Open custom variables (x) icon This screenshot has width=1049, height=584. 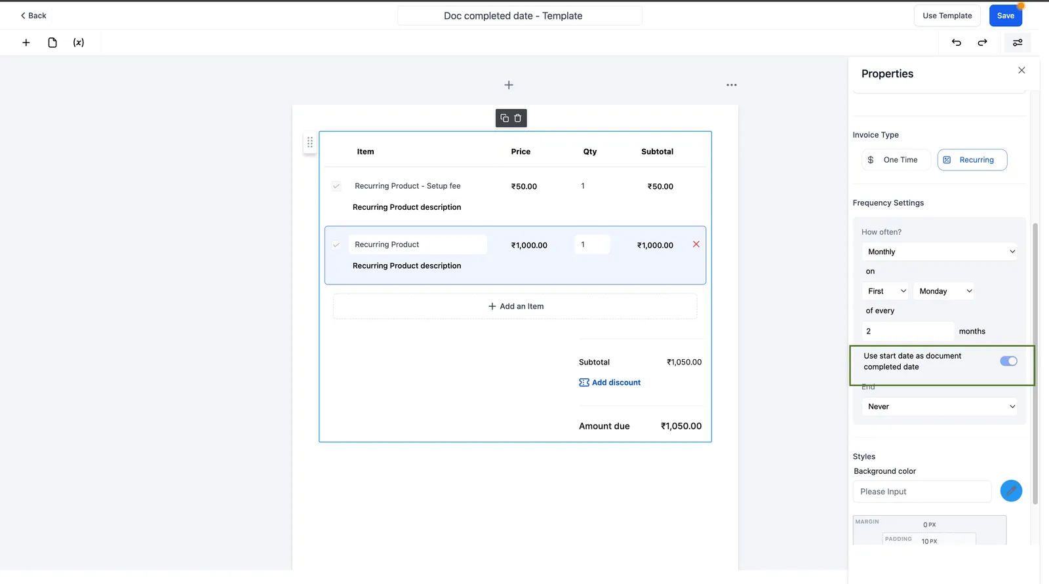tap(79, 43)
